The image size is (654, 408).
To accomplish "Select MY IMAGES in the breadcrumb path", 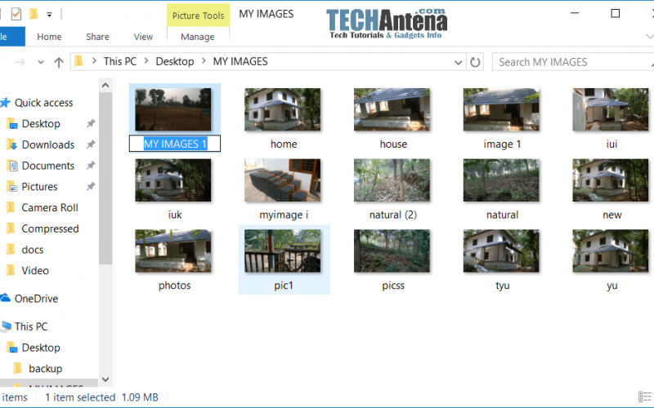I will 240,62.
